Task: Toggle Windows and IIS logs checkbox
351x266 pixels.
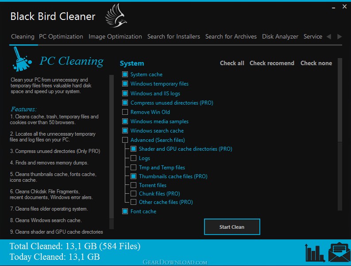Action: click(125, 93)
